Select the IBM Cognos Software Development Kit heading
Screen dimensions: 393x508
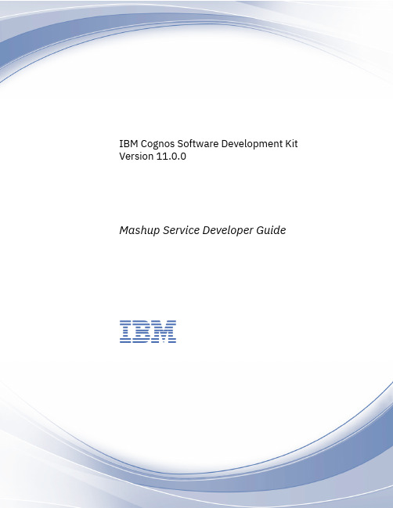pyautogui.click(x=208, y=144)
